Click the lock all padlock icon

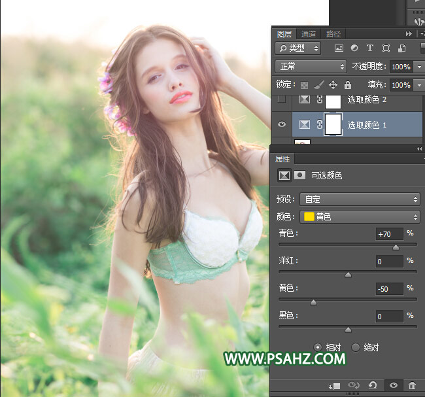pos(348,85)
